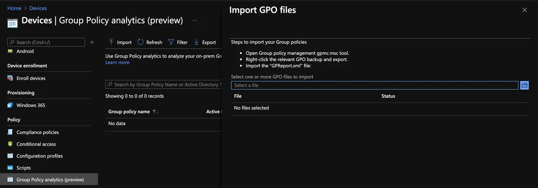Click the Device enrollment section heading
538x188 pixels.
click(x=27, y=66)
